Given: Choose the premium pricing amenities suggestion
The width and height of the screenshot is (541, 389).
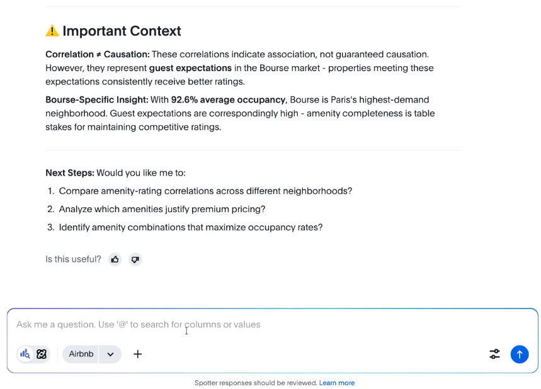Looking at the screenshot, I should pyautogui.click(x=162, y=209).
